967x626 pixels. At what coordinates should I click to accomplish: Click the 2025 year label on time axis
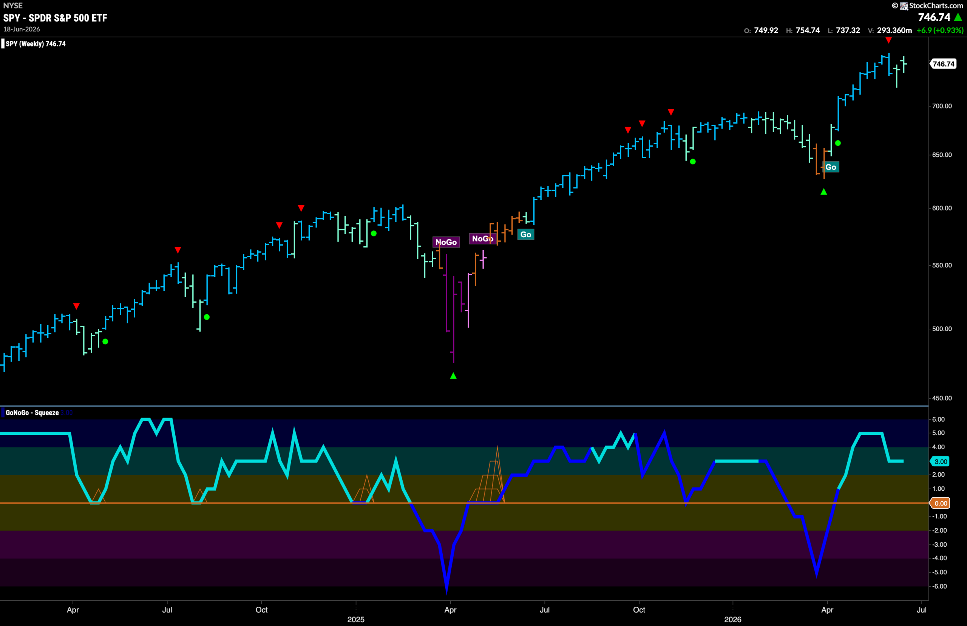(355, 620)
